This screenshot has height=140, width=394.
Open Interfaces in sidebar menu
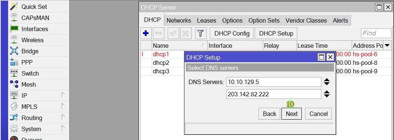pyautogui.click(x=35, y=29)
